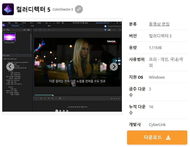Click the 00;00;34;29 timecode in the screenshot
The height and width of the screenshot is (147, 190).
pos(115,99)
